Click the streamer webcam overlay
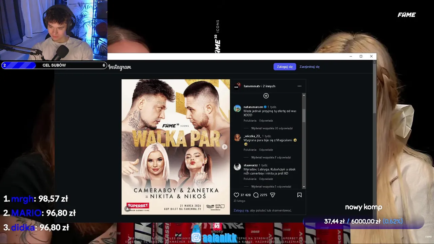 [x=54, y=30]
